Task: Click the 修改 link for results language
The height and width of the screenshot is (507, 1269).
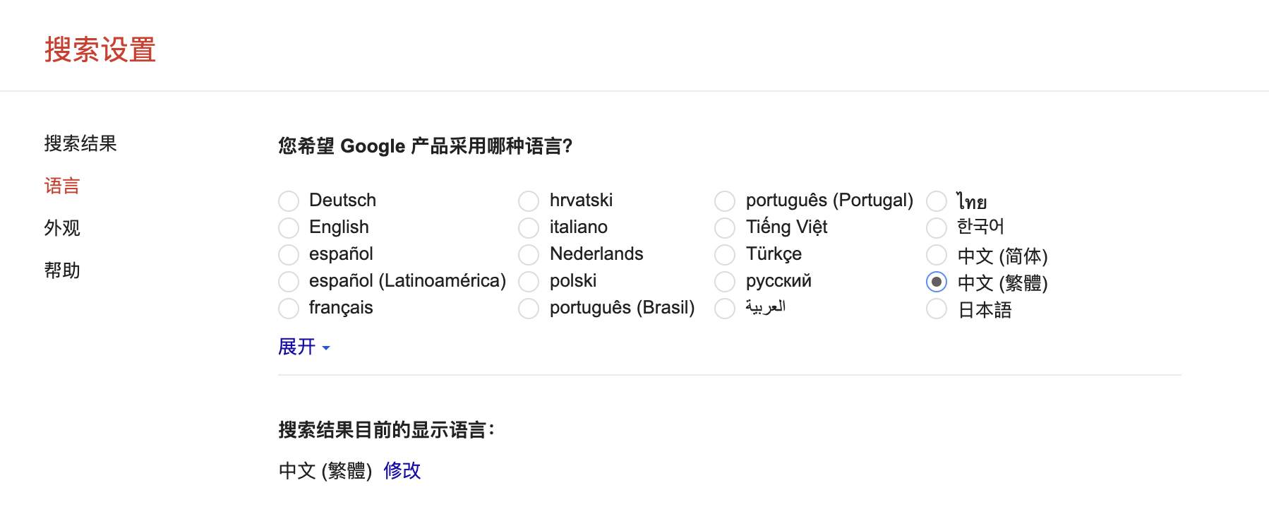Action: tap(402, 470)
